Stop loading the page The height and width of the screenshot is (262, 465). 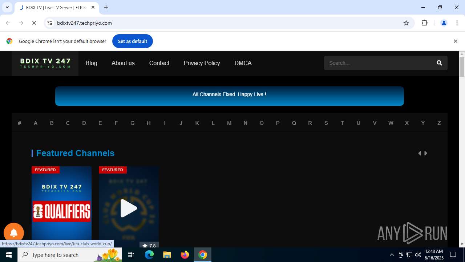(34, 23)
